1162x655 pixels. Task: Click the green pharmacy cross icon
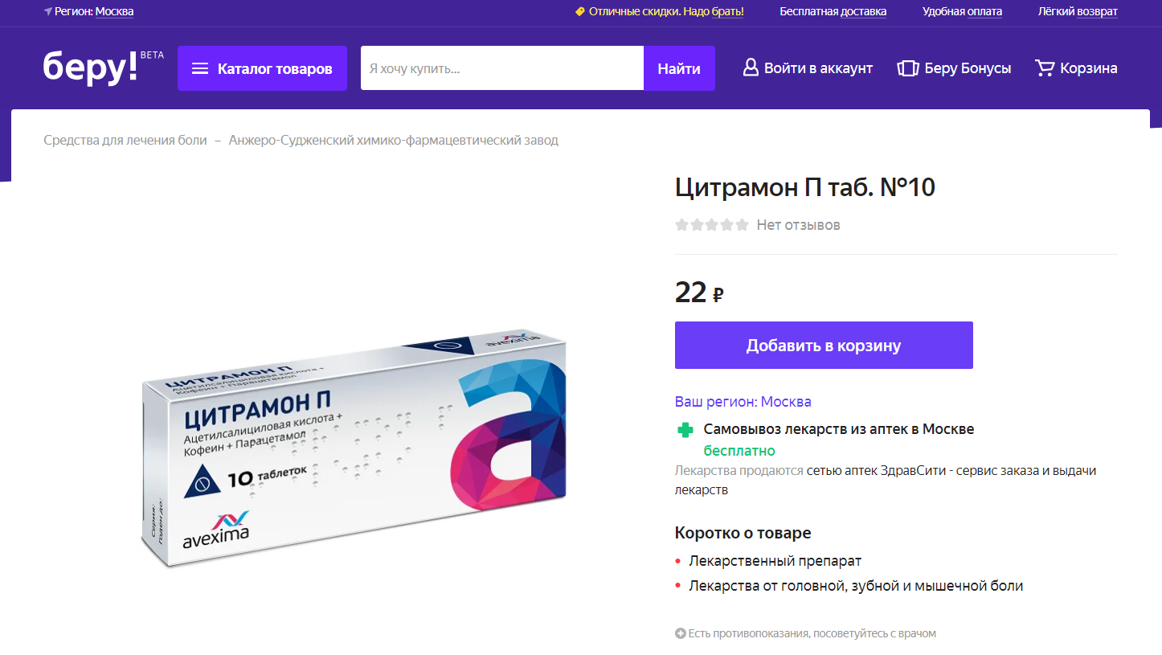[685, 430]
